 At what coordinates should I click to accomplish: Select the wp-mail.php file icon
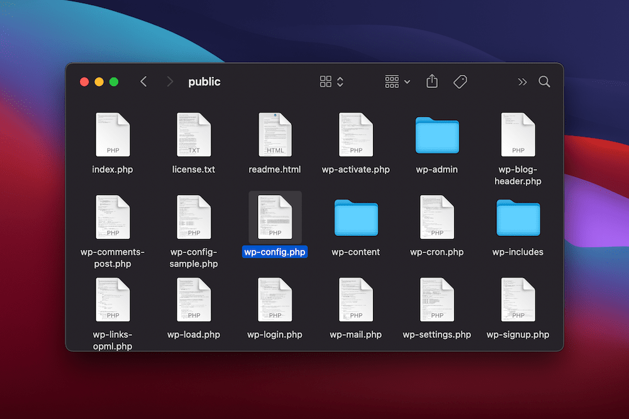point(356,300)
